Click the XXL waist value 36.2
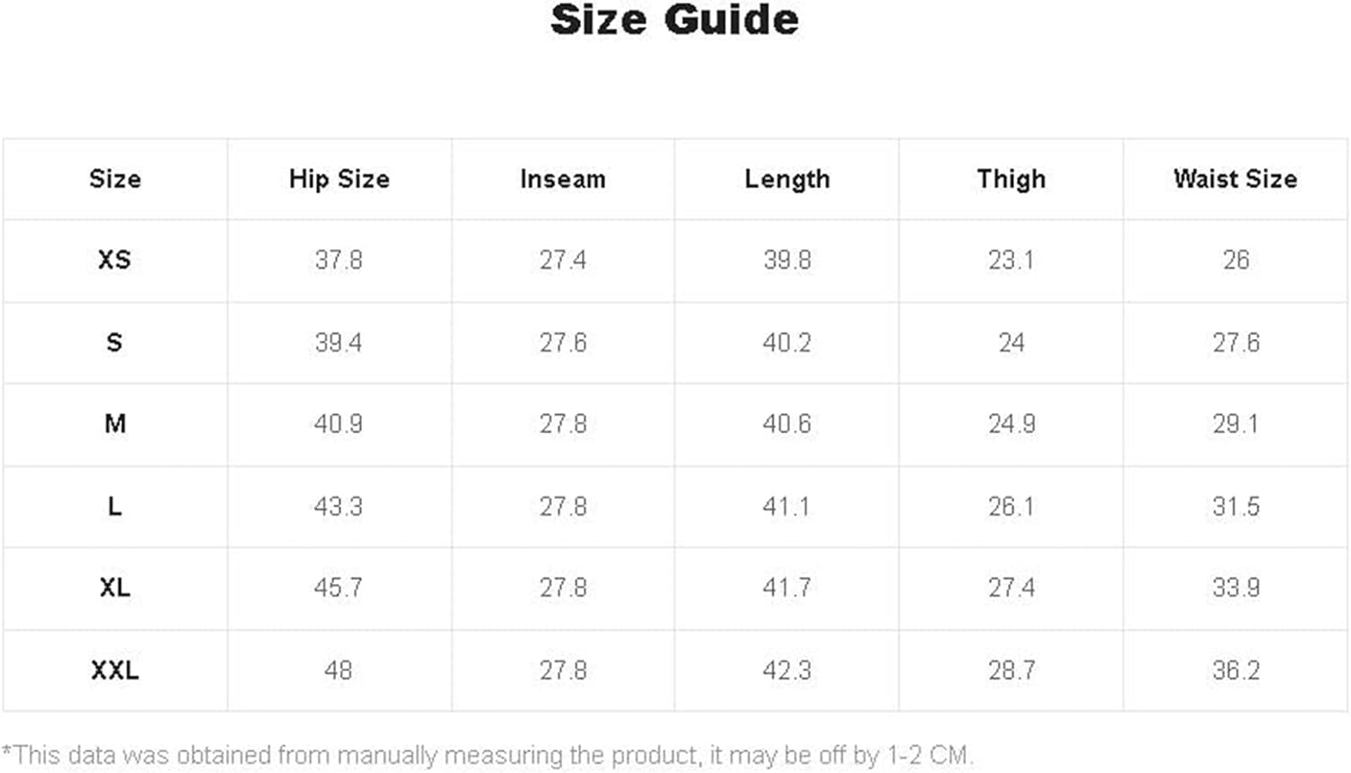This screenshot has width=1351, height=773. (x=1235, y=670)
